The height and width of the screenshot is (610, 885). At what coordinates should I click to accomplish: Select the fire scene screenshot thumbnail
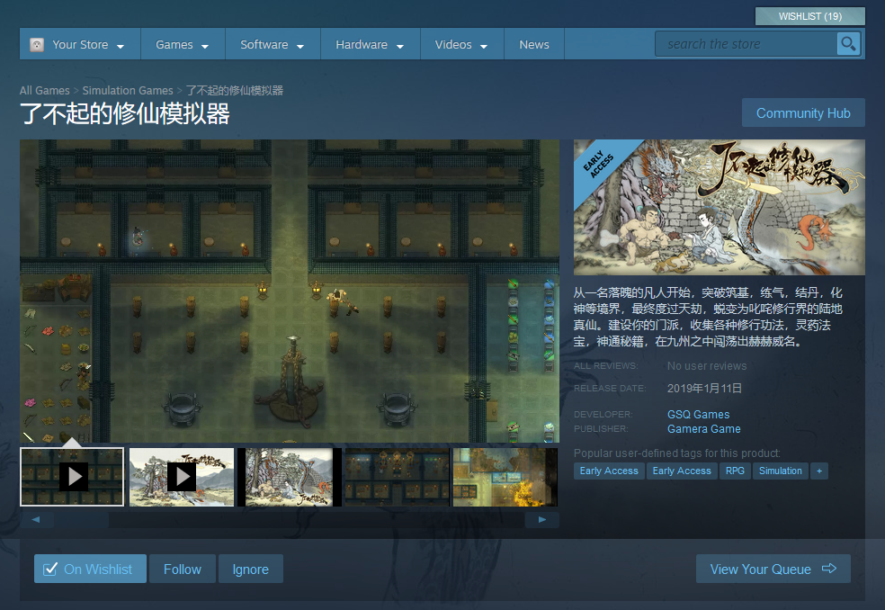click(x=505, y=477)
